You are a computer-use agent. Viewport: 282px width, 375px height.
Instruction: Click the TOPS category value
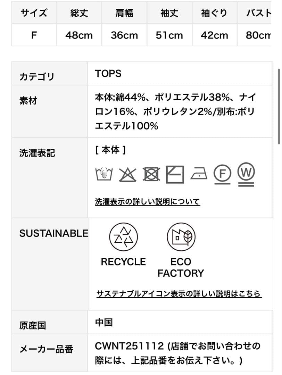click(108, 74)
